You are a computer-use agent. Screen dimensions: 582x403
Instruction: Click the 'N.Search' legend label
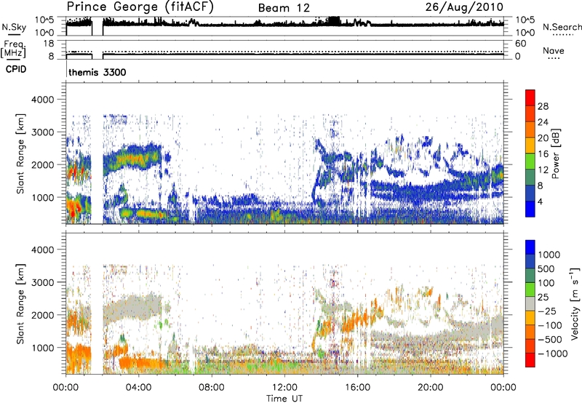(562, 27)
